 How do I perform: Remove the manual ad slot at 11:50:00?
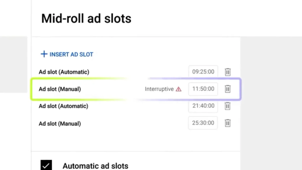point(228,89)
